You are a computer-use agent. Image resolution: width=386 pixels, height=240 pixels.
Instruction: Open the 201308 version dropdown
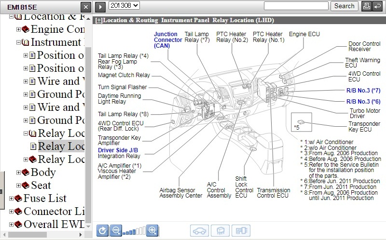[x=124, y=6]
